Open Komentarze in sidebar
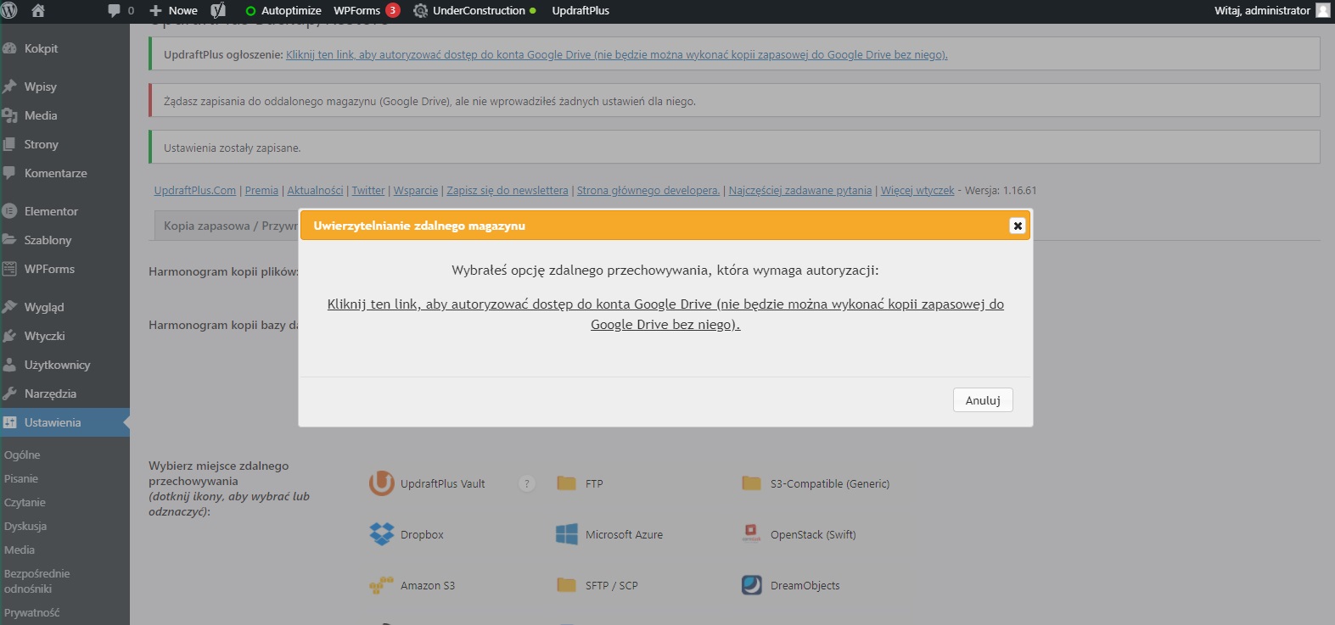The width and height of the screenshot is (1335, 625). tap(65, 173)
